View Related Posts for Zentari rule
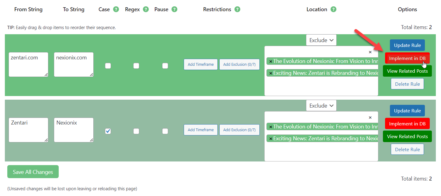The width and height of the screenshot is (441, 196). coord(407,136)
